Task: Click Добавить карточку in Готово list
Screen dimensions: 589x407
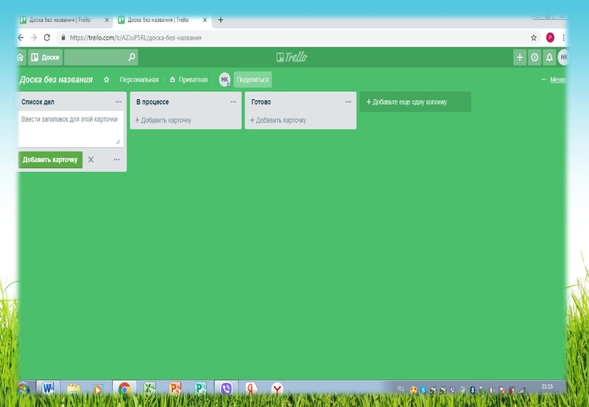Action: (x=280, y=120)
